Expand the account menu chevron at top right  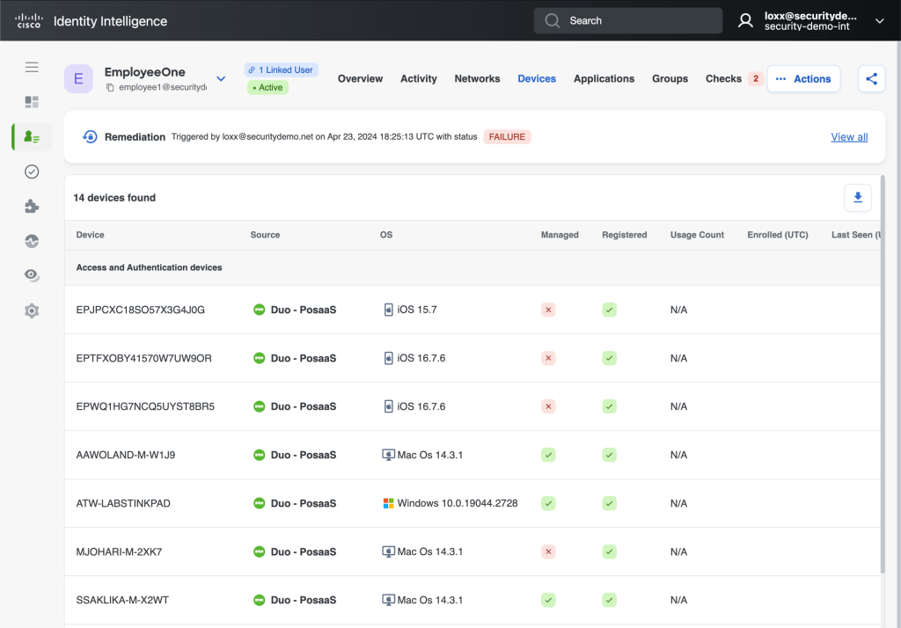(879, 20)
